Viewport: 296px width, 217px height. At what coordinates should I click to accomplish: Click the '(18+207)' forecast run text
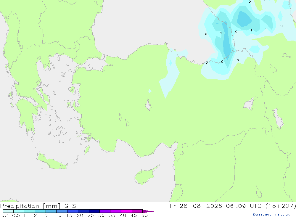[x=281, y=206]
